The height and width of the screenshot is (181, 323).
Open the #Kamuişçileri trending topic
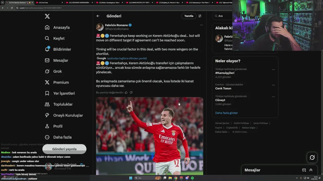[225, 73]
